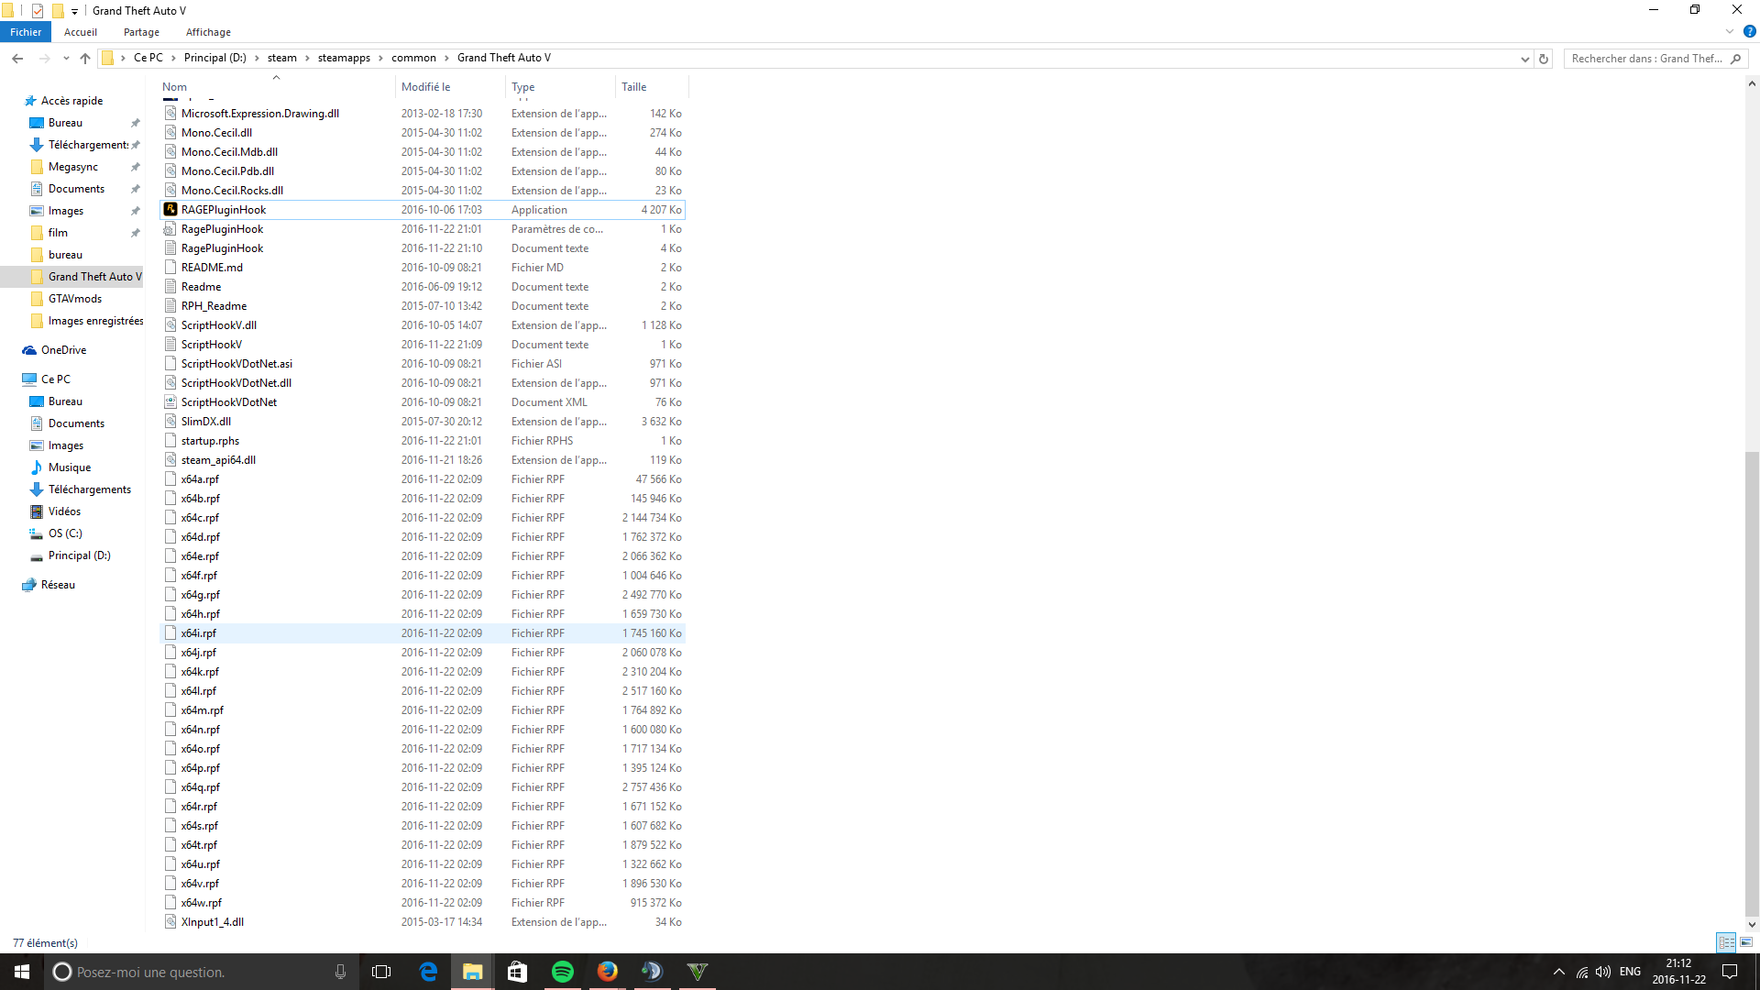Navigate back with the back arrow

tap(17, 59)
